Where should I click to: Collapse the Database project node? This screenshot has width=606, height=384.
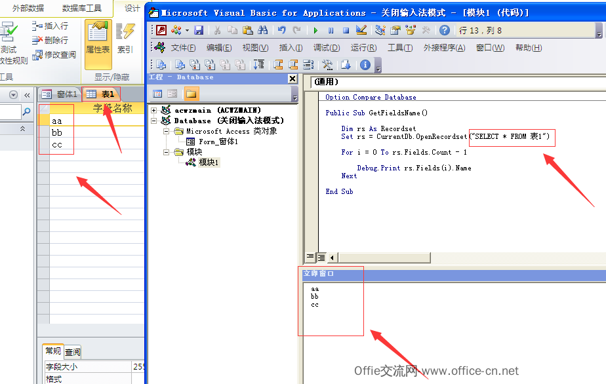[154, 121]
